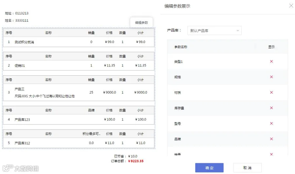Click the 显示 column header
Screen dimensions: 295x174
point(271,47)
